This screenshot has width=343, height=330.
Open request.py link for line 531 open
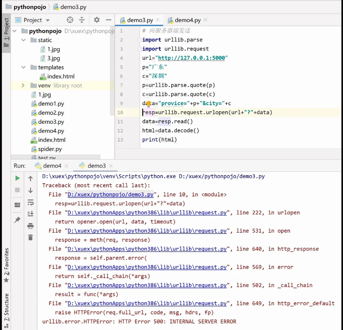click(x=147, y=231)
